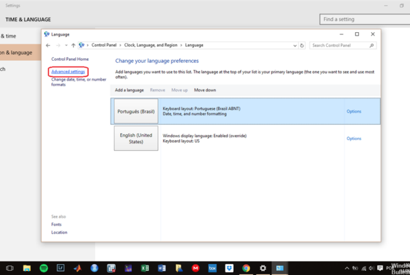The width and height of the screenshot is (410, 275).
Task: Open Lightroom from the taskbar
Action: (60, 268)
